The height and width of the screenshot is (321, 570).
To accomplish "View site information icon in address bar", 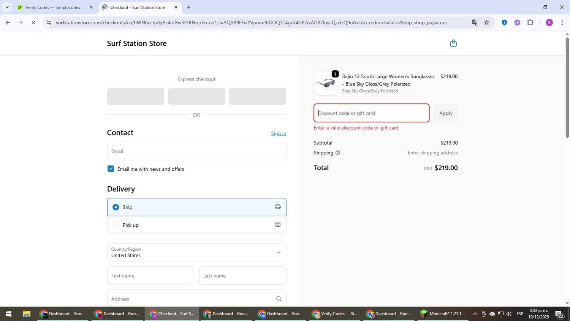I will pyautogui.click(x=49, y=22).
